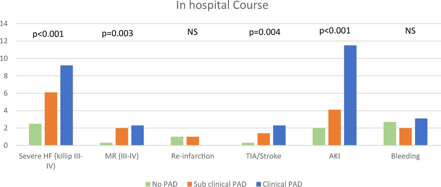Select the TIA/Stroke axis label
This screenshot has height=187, width=441.
[264, 156]
